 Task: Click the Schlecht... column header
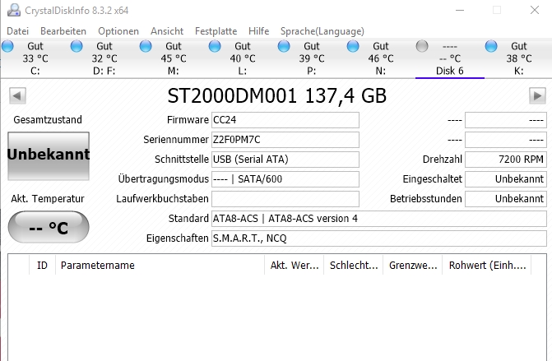pos(354,266)
